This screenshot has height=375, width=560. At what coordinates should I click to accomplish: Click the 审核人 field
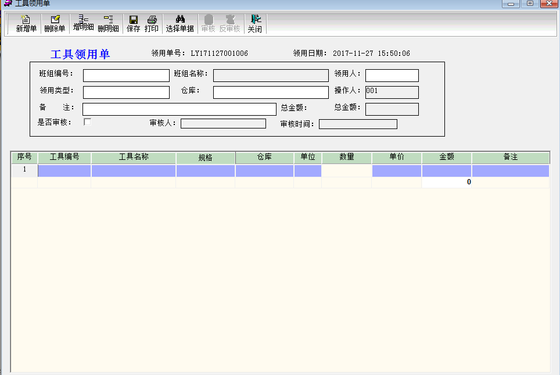(223, 123)
